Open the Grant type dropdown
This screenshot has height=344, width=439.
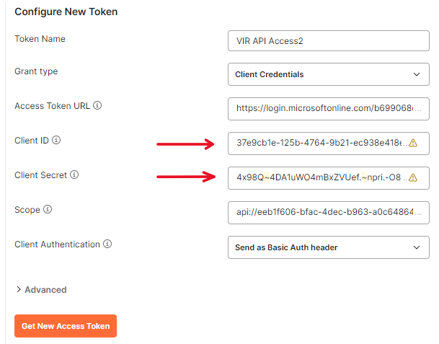click(x=328, y=74)
